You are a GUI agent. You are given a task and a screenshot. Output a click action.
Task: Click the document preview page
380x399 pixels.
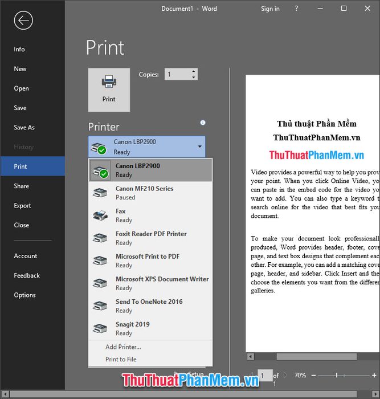313,213
